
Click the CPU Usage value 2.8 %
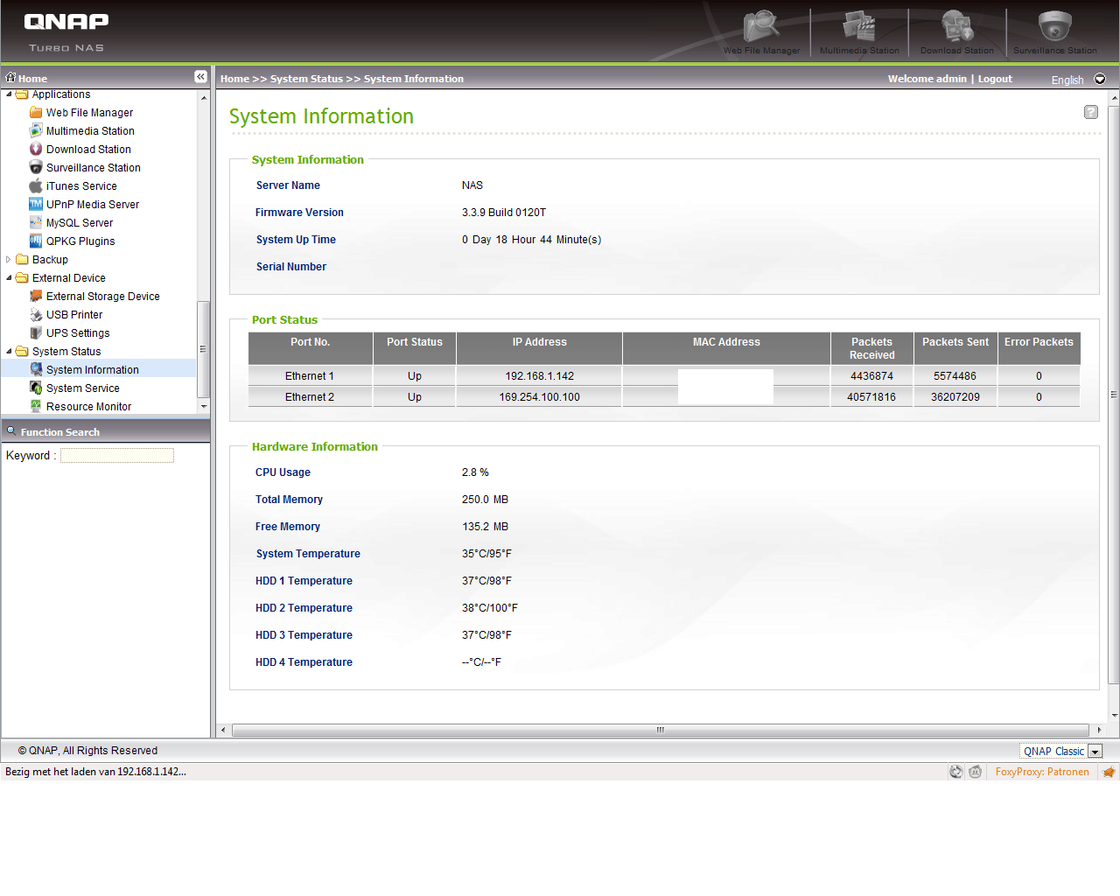[x=475, y=472]
